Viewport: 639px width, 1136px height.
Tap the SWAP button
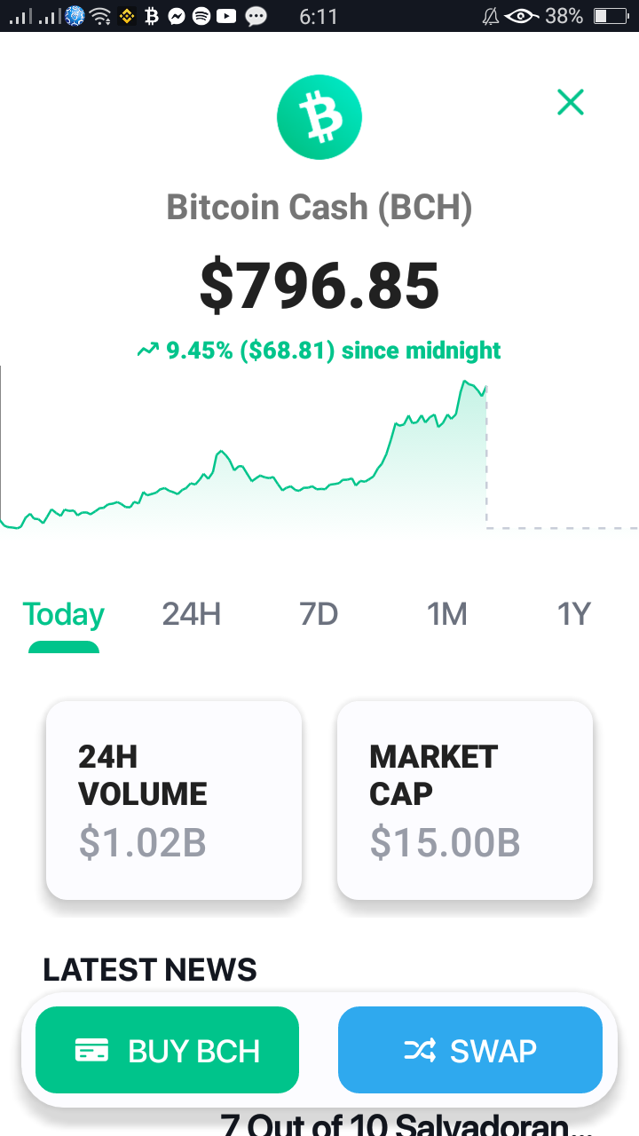click(x=470, y=1050)
